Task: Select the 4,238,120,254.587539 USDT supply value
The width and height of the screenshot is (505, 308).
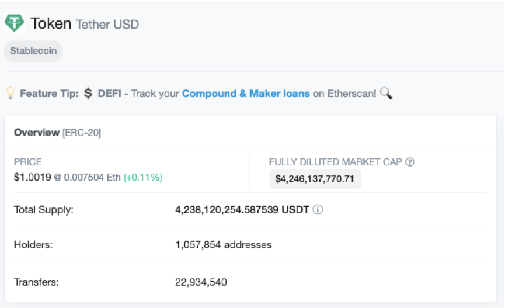Action: click(242, 210)
